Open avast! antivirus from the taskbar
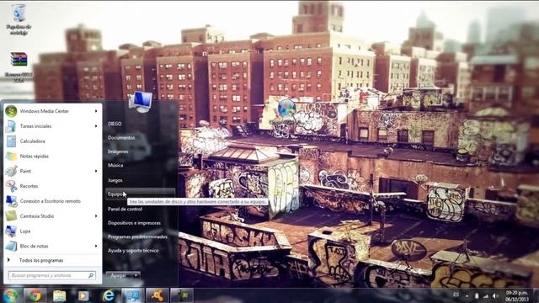Viewport: 539px width, 303px height. pos(157,295)
